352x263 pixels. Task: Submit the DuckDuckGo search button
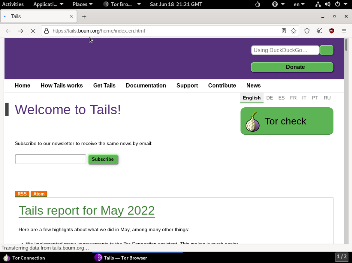point(326,50)
